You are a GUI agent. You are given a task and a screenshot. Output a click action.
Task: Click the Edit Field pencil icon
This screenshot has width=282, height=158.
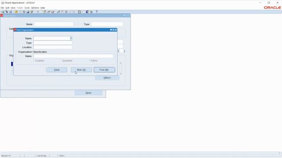pyautogui.click(x=58, y=12)
